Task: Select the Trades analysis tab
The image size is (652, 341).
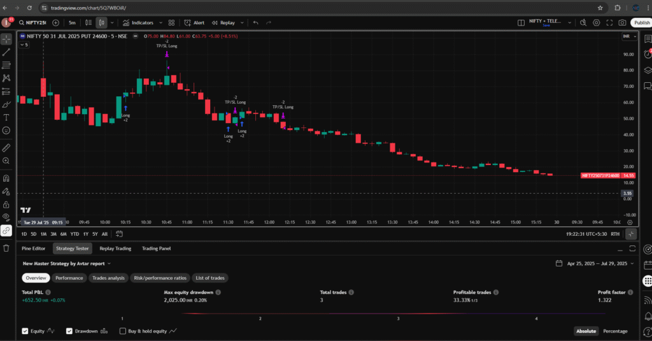Action: click(108, 278)
